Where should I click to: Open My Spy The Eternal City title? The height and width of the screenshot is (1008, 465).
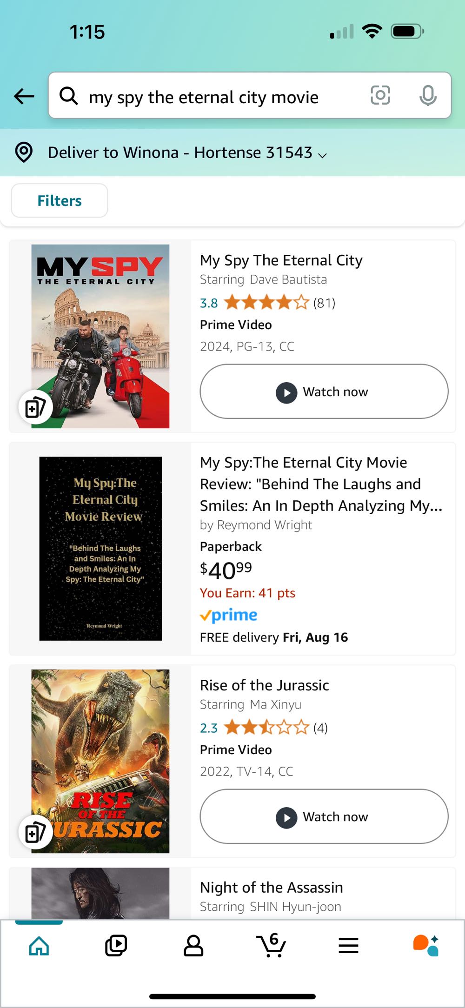click(281, 260)
